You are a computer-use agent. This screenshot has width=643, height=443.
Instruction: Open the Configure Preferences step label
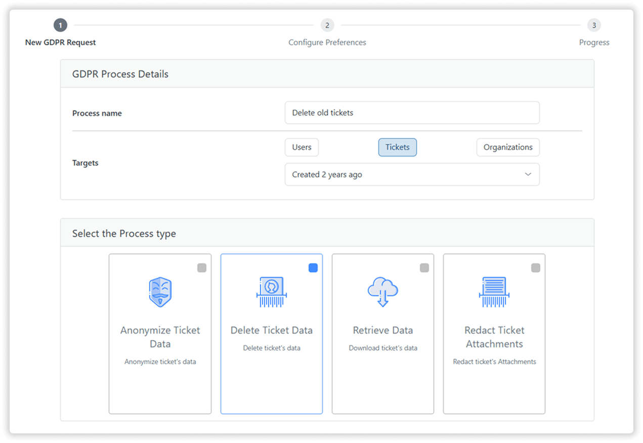pyautogui.click(x=327, y=43)
